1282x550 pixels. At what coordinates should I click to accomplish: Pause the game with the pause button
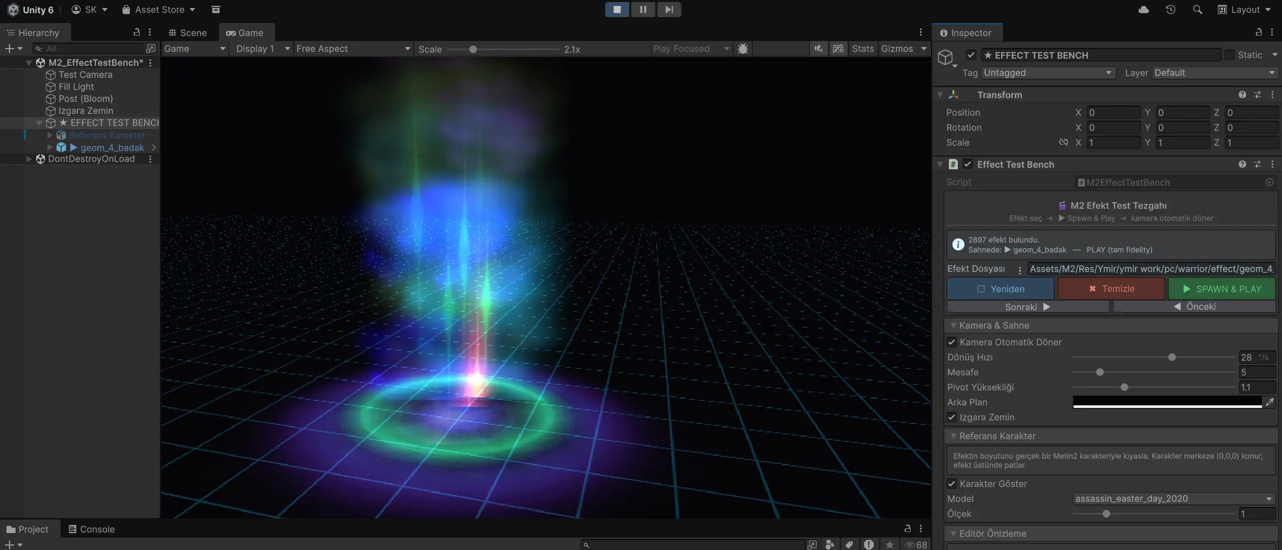pos(643,10)
